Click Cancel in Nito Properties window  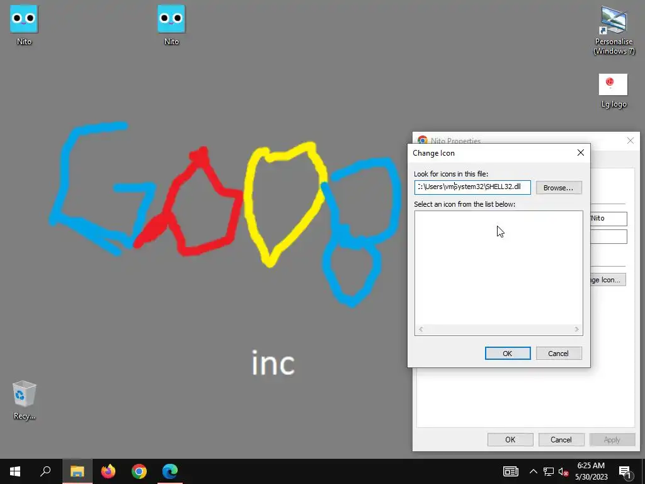pos(561,439)
